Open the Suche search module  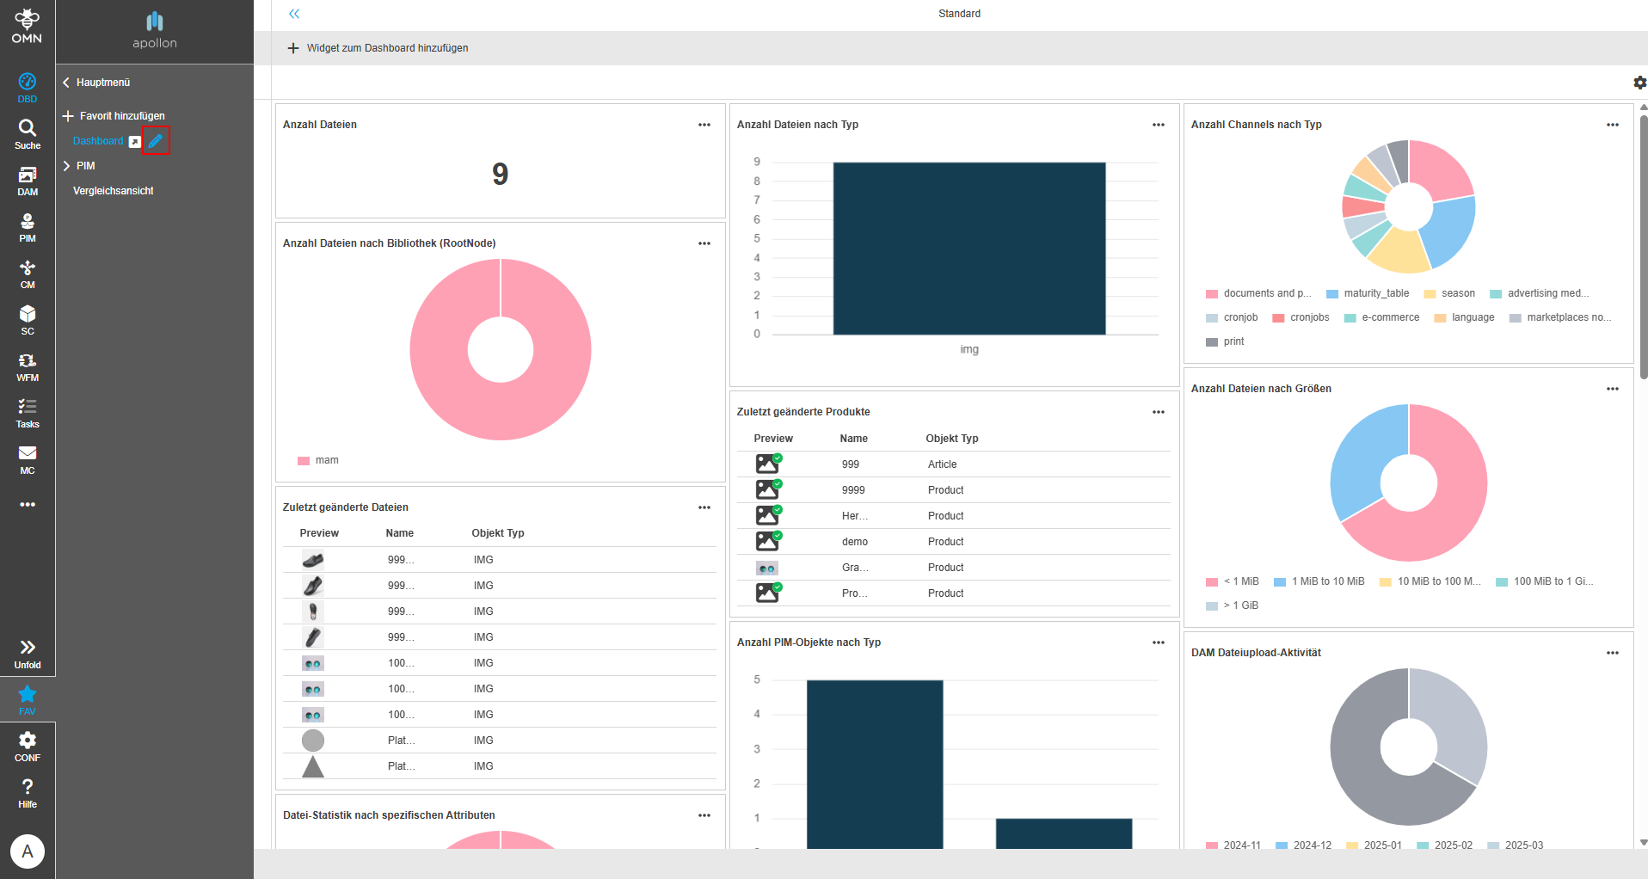(x=28, y=134)
